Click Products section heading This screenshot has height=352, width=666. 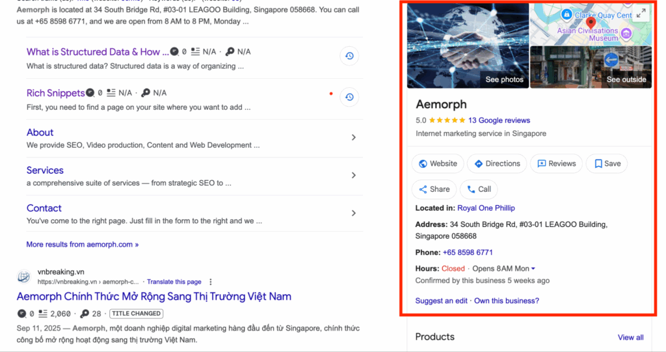(435, 336)
